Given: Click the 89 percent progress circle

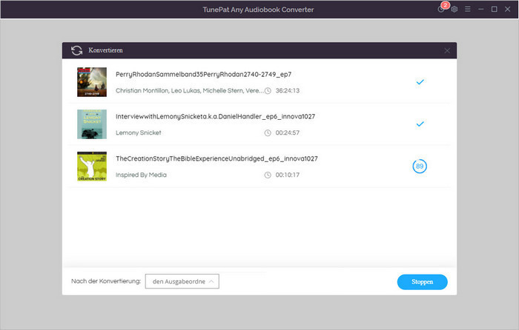Looking at the screenshot, I should coord(420,166).
